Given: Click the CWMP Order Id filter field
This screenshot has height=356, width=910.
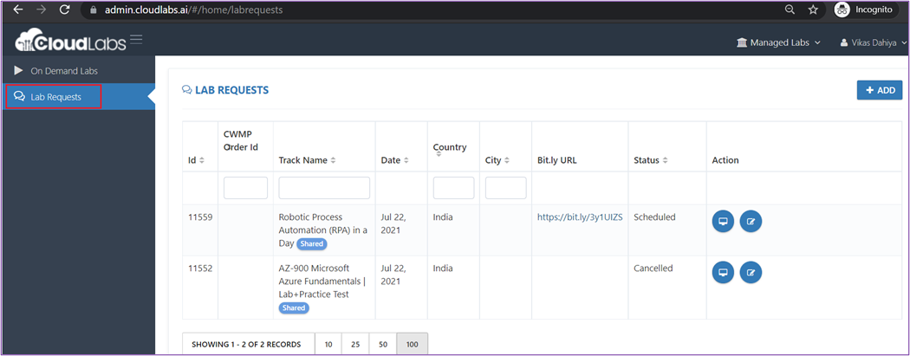Looking at the screenshot, I should tap(245, 188).
